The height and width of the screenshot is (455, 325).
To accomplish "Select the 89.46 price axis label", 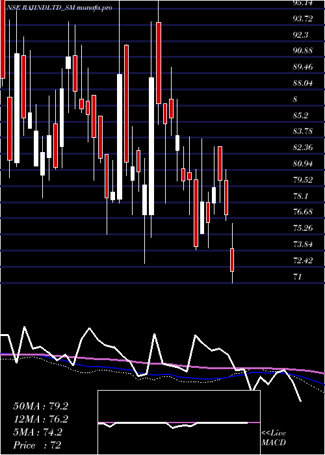I will (x=303, y=67).
